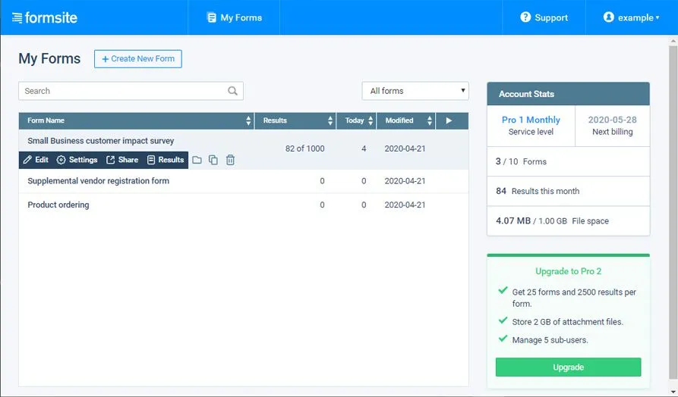
Task: Delete the survey using the trash icon
Action: (x=231, y=160)
